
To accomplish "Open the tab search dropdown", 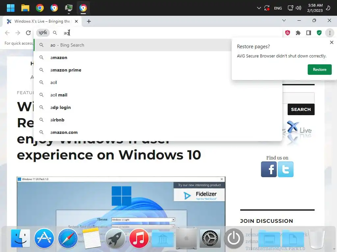I will tap(284, 20).
